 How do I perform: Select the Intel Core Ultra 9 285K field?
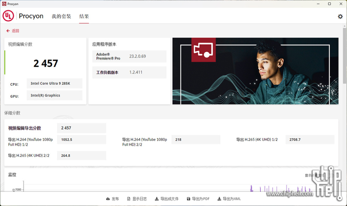(x=55, y=83)
